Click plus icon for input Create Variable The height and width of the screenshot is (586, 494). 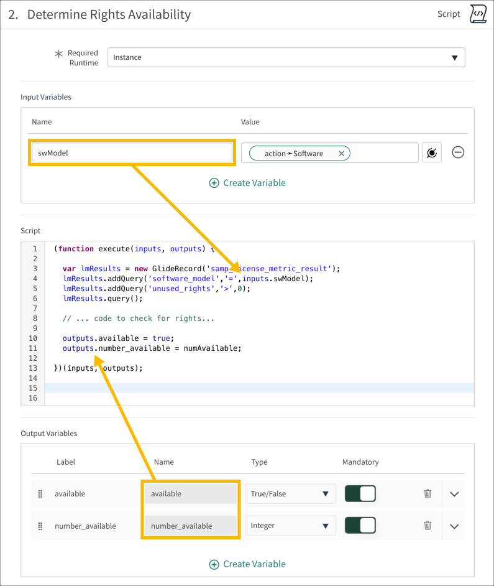214,183
